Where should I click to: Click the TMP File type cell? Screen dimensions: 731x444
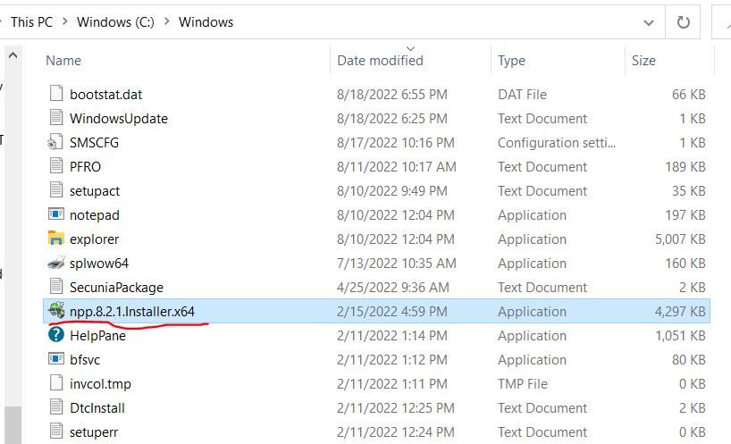(x=523, y=384)
